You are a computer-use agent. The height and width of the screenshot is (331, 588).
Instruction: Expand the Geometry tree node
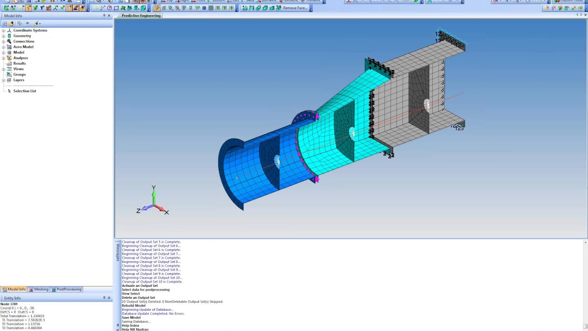[4, 36]
